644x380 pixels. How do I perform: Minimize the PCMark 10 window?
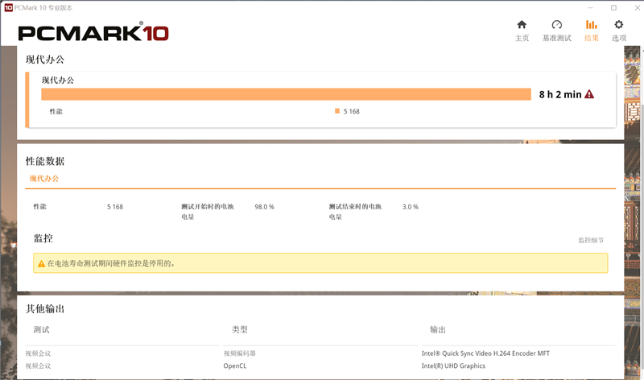590,7
